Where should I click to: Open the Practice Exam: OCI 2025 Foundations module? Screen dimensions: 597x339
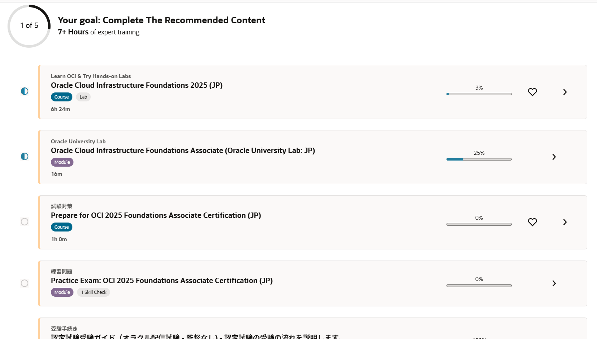click(x=162, y=281)
